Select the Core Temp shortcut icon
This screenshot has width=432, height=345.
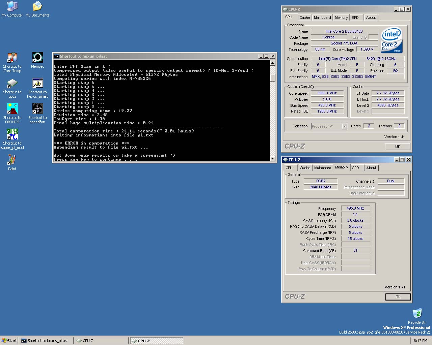pyautogui.click(x=12, y=63)
